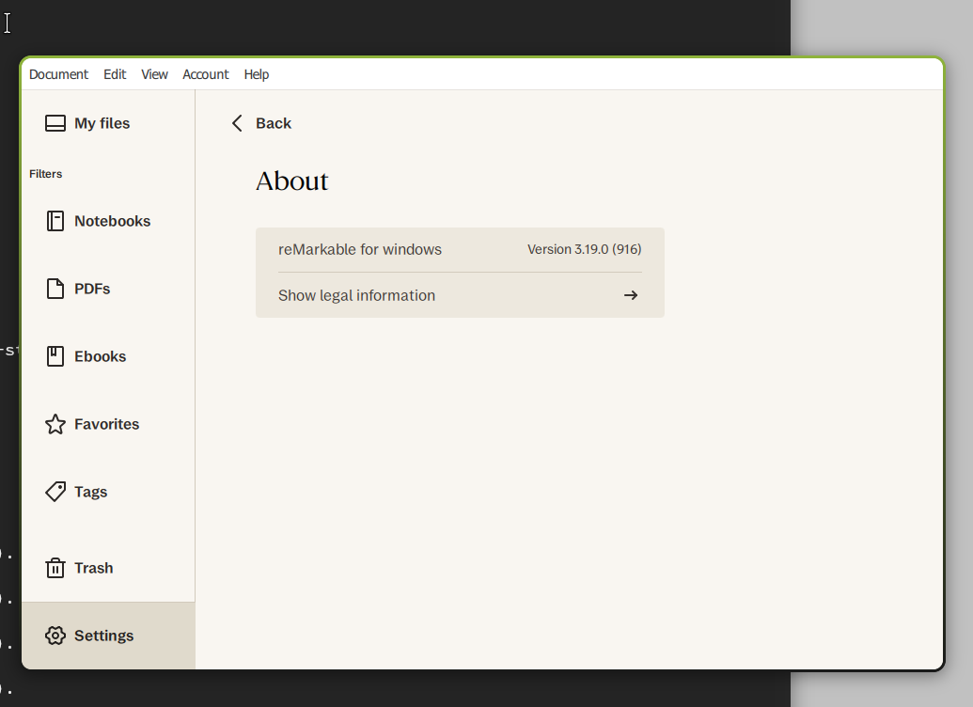Open Trash via its label

[x=94, y=568]
